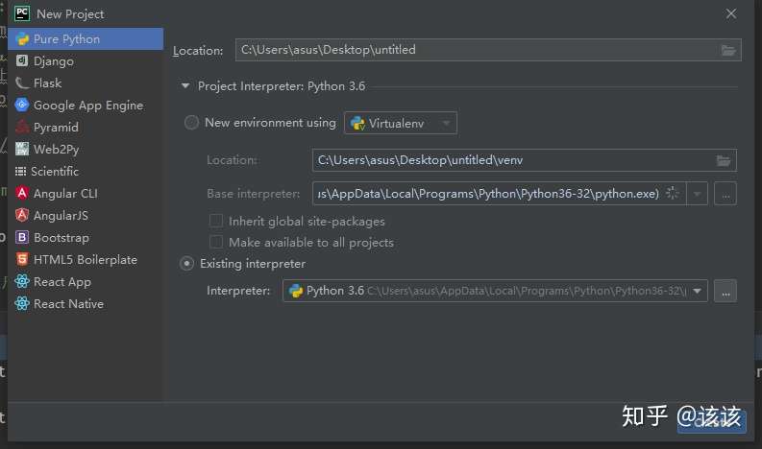762x449 pixels.
Task: Select Existing interpreter radio button
Action: [187, 264]
